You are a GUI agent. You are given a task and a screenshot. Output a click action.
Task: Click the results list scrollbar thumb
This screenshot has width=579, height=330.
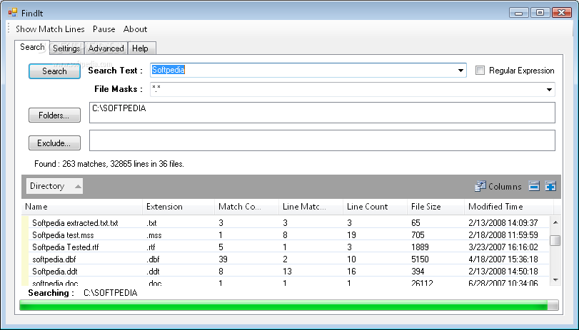(x=555, y=240)
